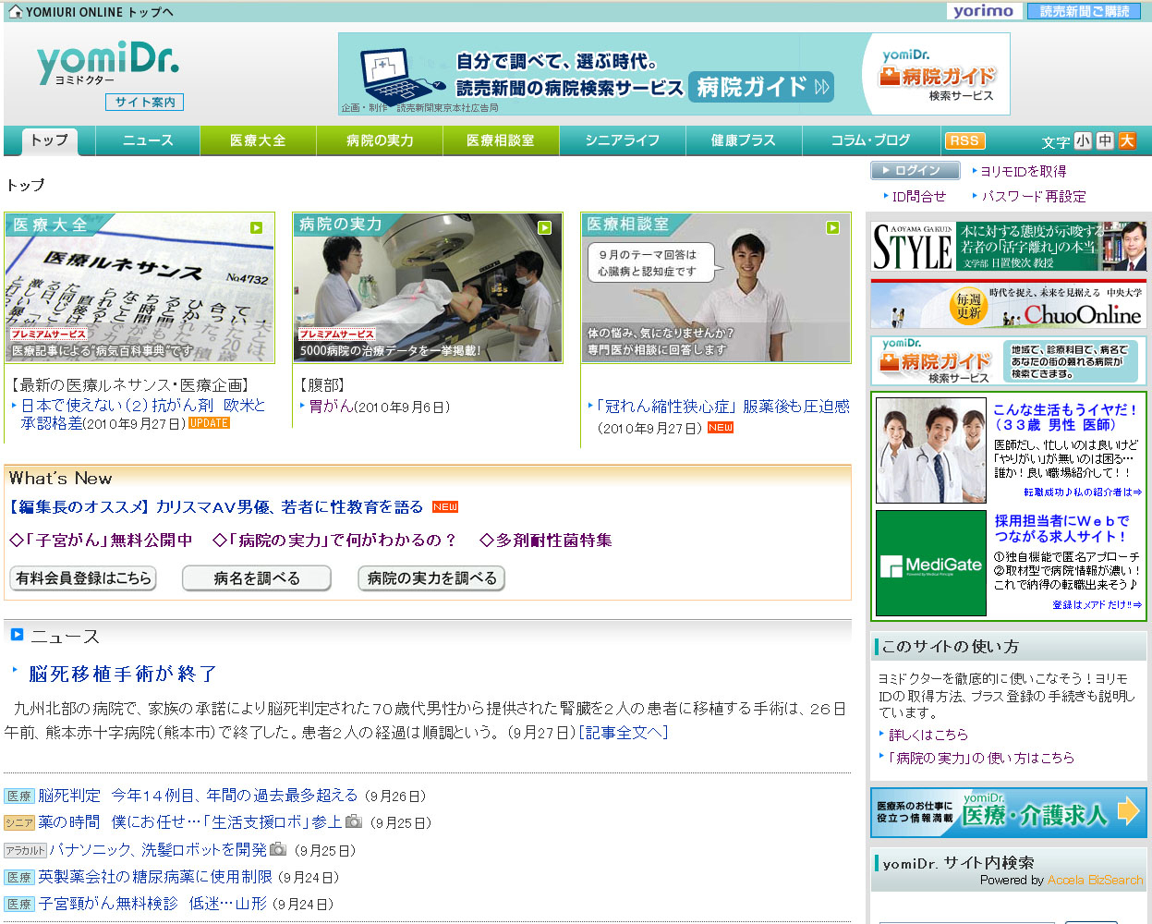Open パナソニック、洗髪ロボットを開発 news link

tap(157, 850)
